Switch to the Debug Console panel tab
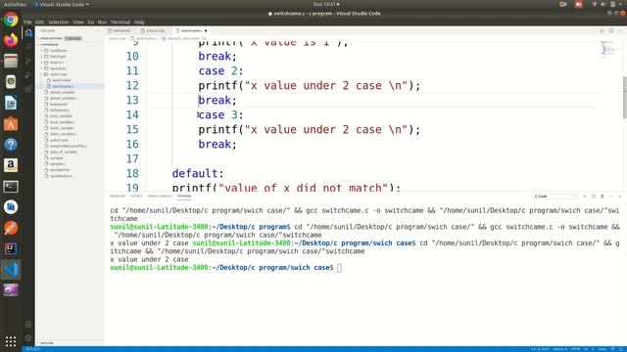Viewport: 627px width, 352px height. pyautogui.click(x=160, y=197)
